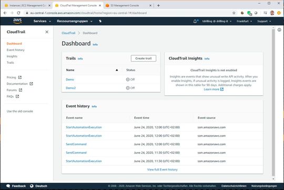Image resolution: width=284 pixels, height=190 pixels.
Task: Click the Info link next to Dashboard
Action: click(x=95, y=44)
